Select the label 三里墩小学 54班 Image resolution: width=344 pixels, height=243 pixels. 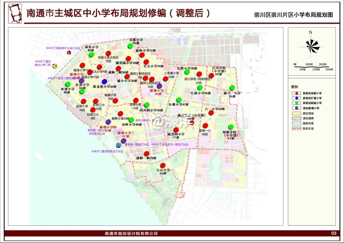point(171,75)
